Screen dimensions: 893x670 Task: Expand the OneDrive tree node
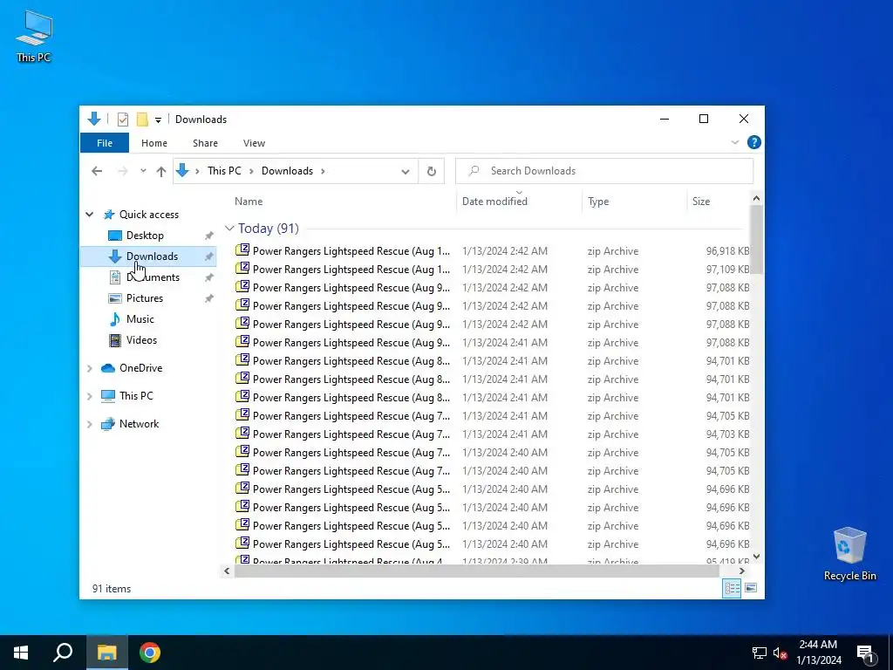(x=90, y=369)
